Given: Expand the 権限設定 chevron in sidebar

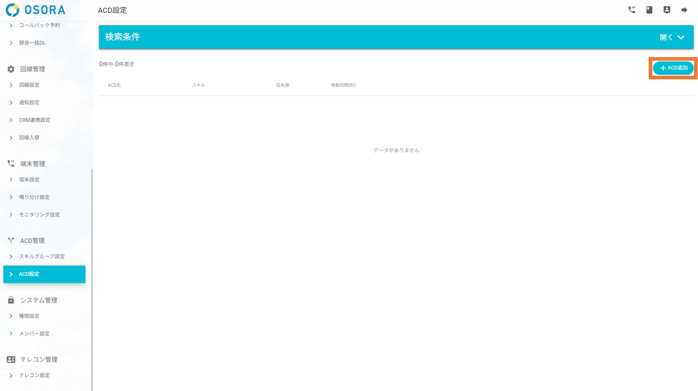Looking at the screenshot, I should tap(11, 316).
